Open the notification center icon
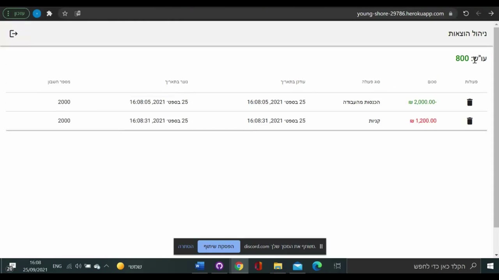 point(11,266)
